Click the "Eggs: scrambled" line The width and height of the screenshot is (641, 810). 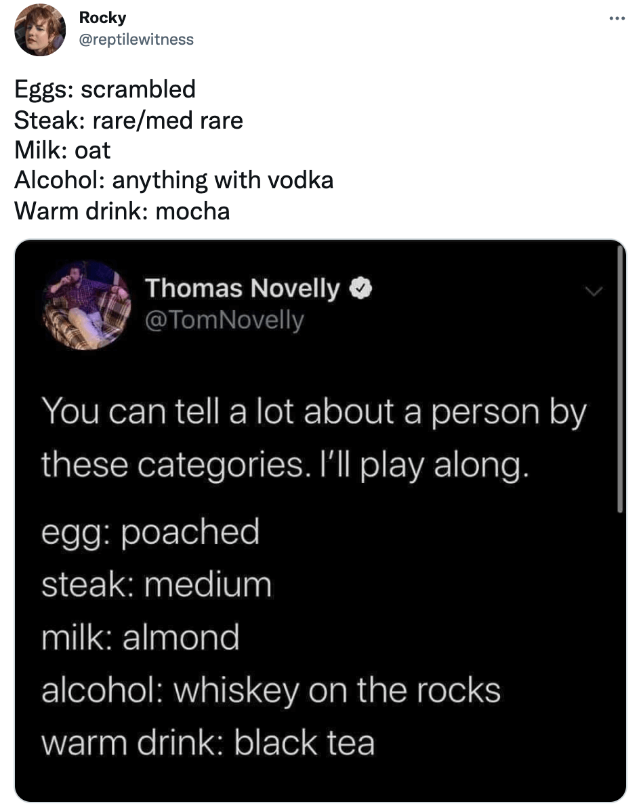point(105,89)
